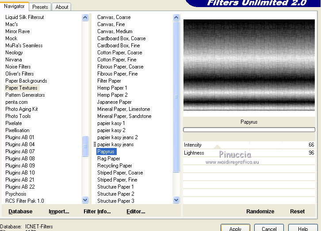Open the About tab
Screen dimensions: 321x231
click(x=62, y=7)
